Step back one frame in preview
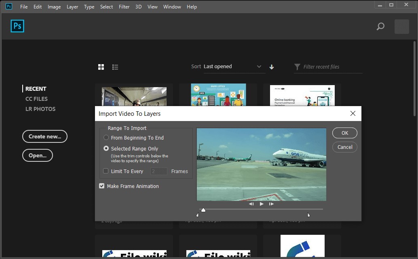 pyautogui.click(x=251, y=204)
